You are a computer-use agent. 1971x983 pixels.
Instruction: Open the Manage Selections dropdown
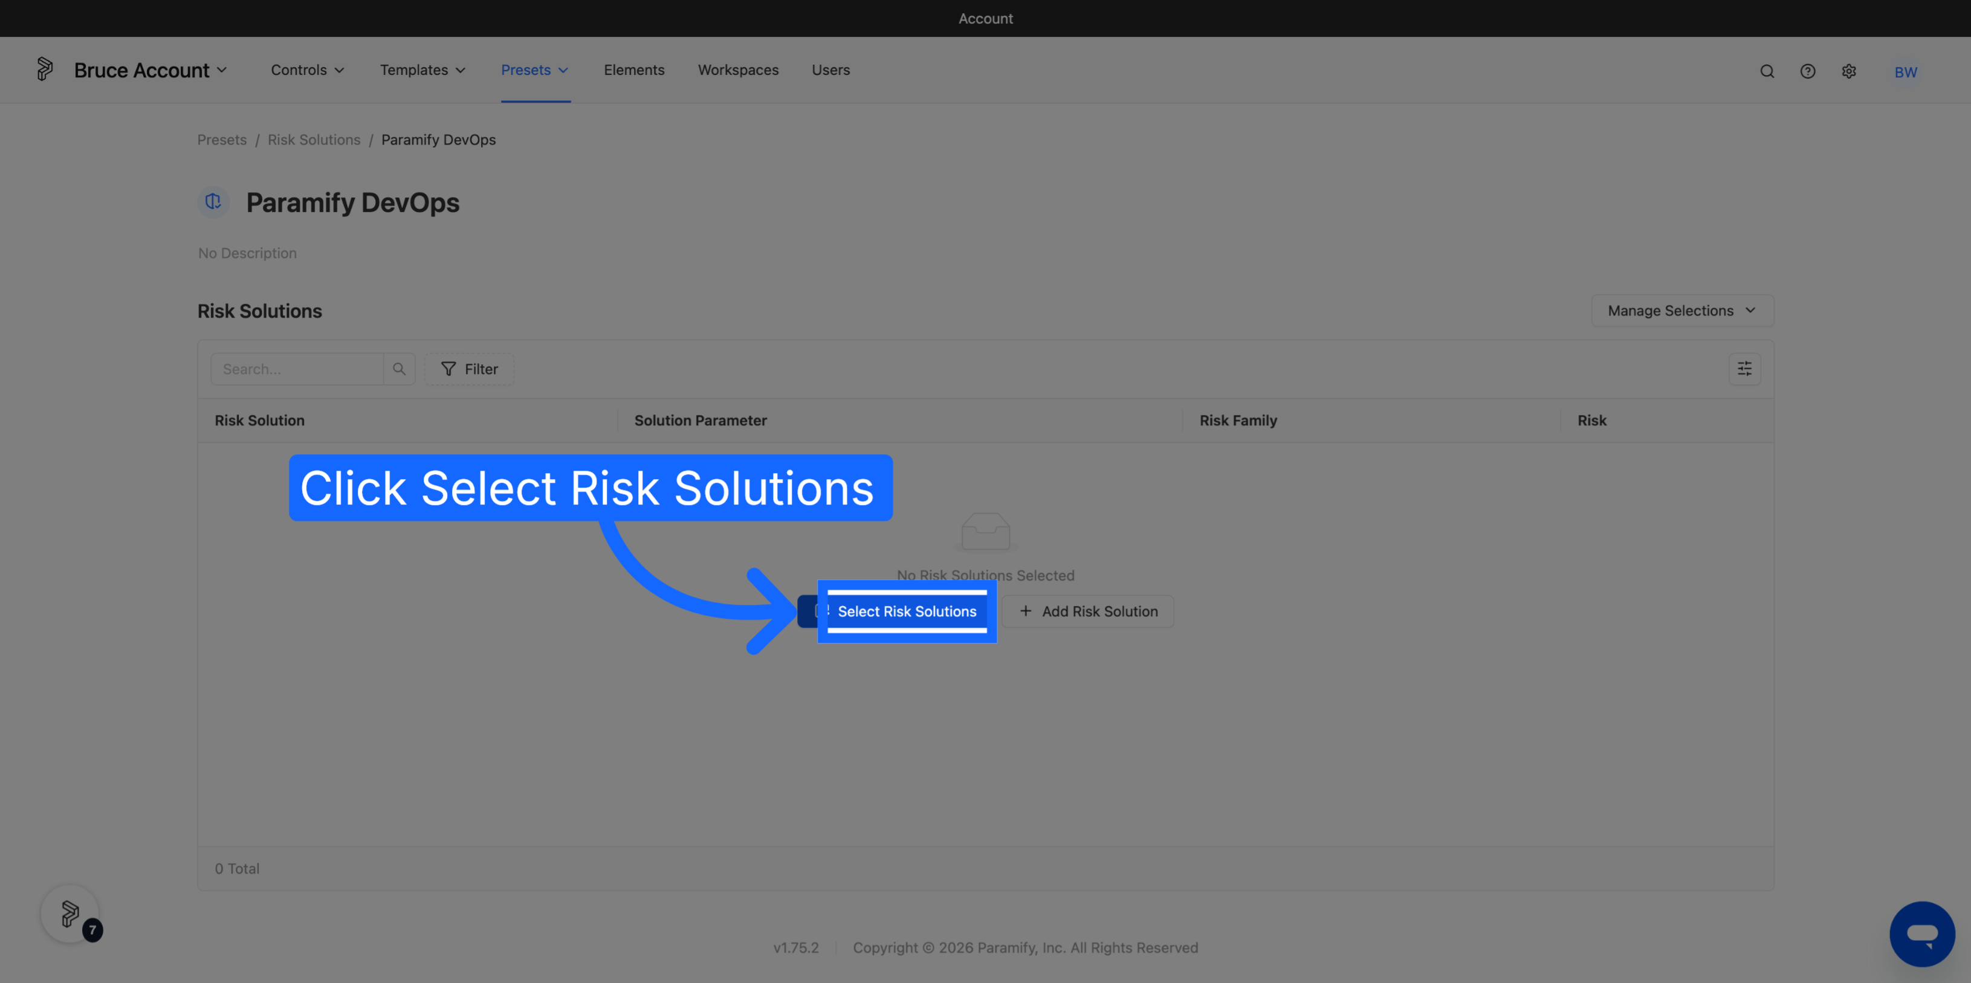1681,311
